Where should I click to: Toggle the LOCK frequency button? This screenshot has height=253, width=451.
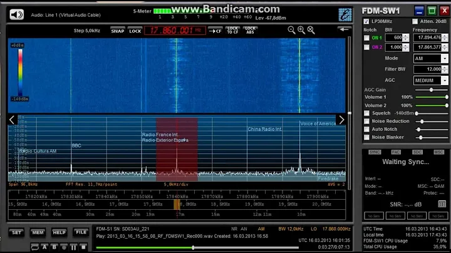[x=135, y=31]
